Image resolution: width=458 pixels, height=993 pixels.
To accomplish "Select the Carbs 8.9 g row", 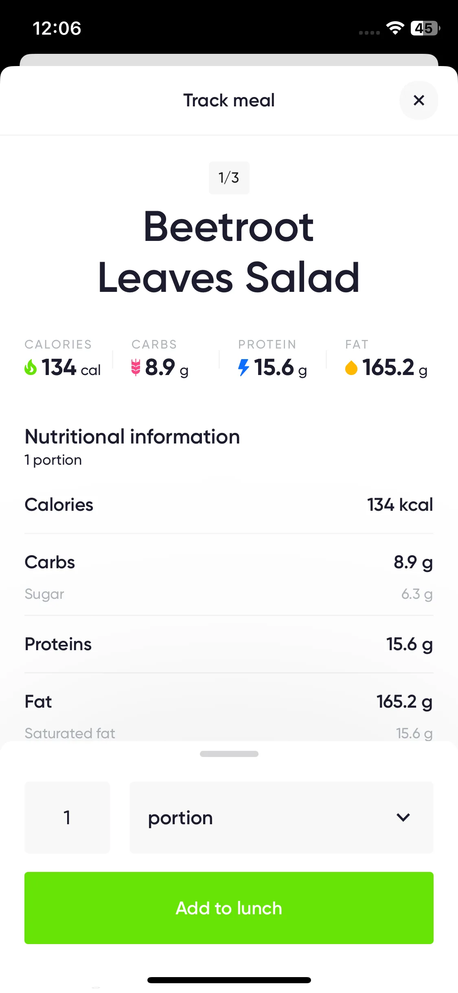I will tap(229, 562).
